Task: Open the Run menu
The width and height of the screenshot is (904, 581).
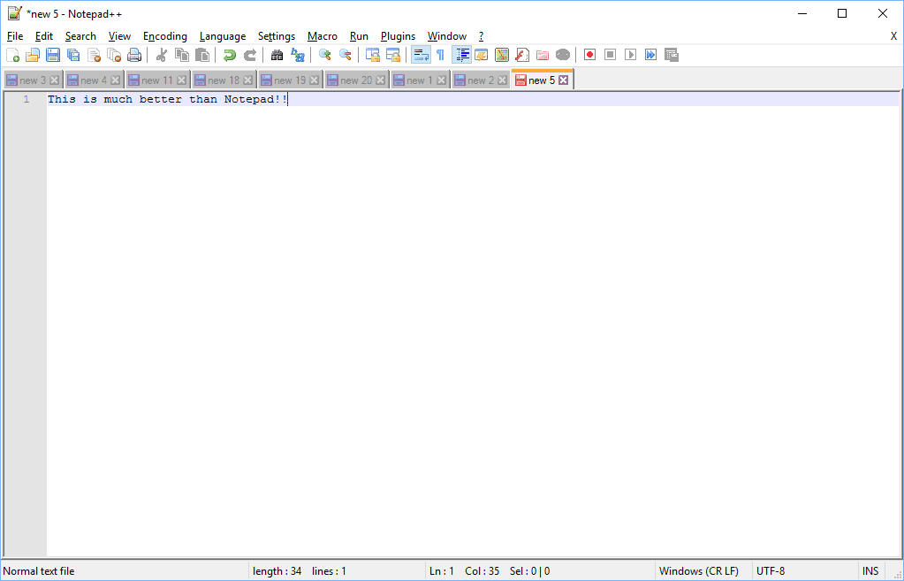Action: [359, 36]
